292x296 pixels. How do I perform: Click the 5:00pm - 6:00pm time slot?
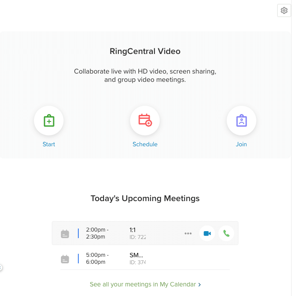coord(97,259)
